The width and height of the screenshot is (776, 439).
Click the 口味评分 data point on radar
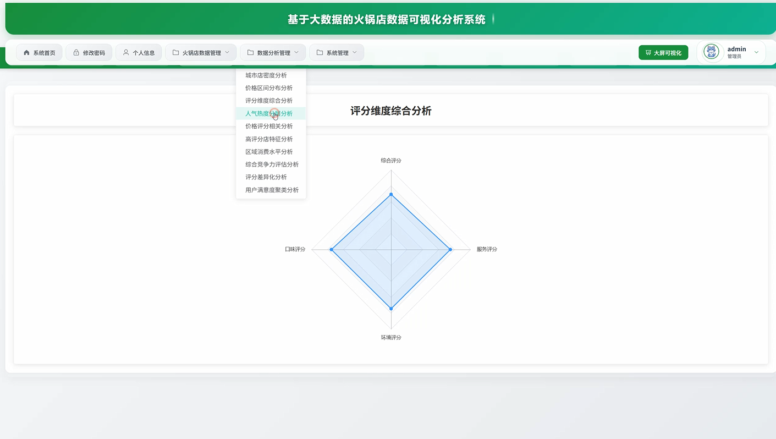click(332, 250)
